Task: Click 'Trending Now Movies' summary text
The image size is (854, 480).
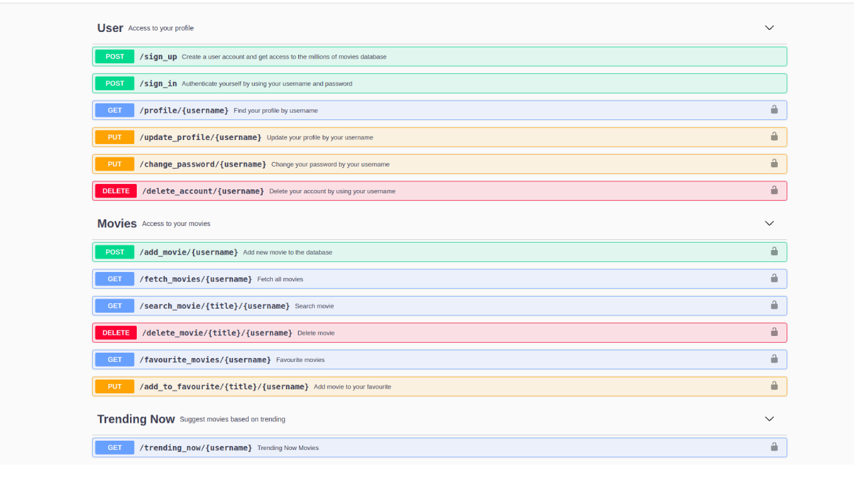Action: (288, 448)
